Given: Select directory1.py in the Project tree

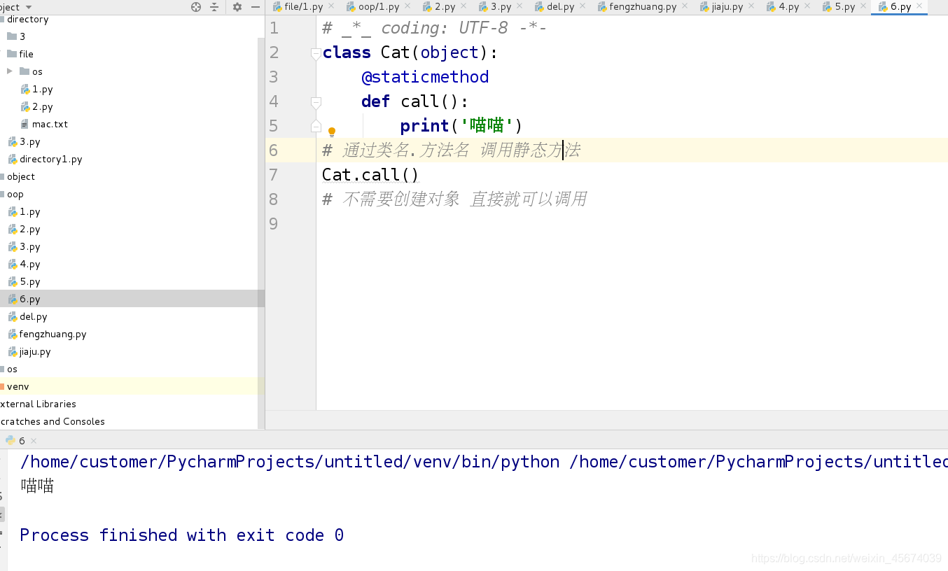Looking at the screenshot, I should 50,159.
